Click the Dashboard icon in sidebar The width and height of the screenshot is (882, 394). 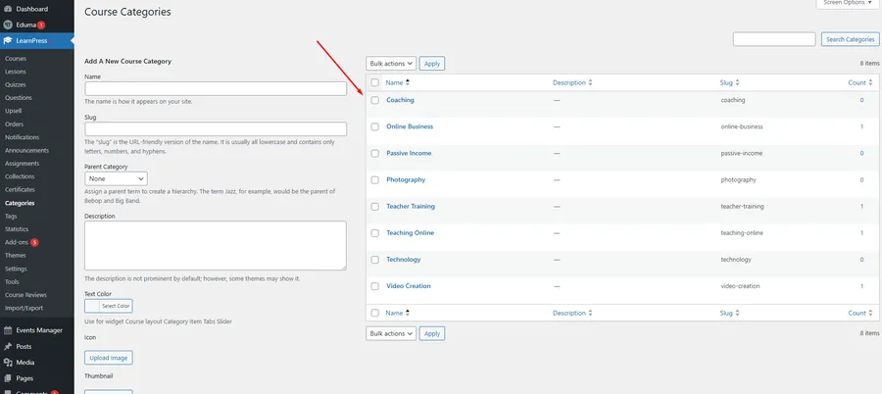[x=8, y=9]
